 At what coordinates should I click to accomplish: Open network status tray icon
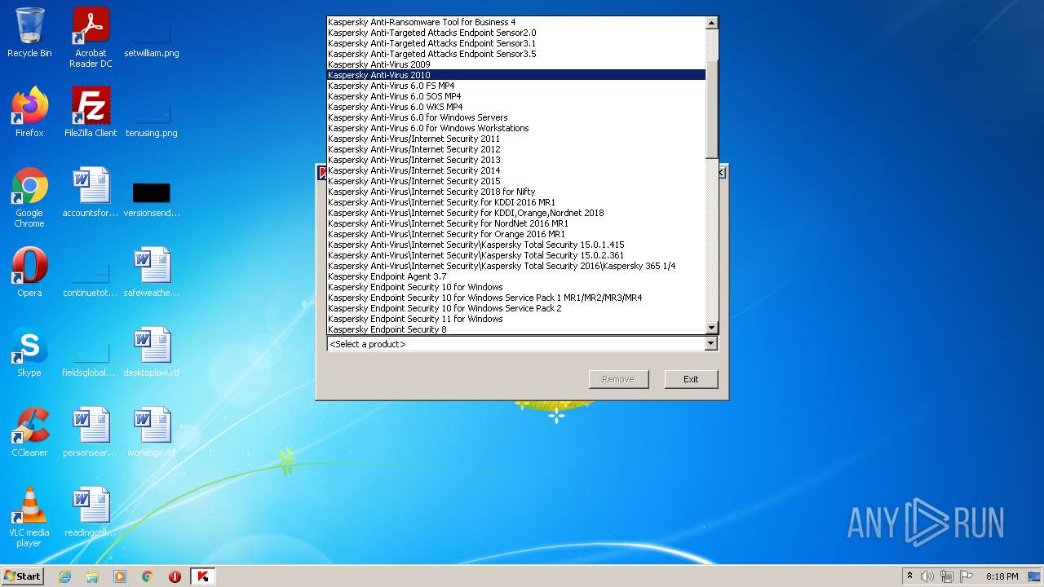(x=947, y=576)
